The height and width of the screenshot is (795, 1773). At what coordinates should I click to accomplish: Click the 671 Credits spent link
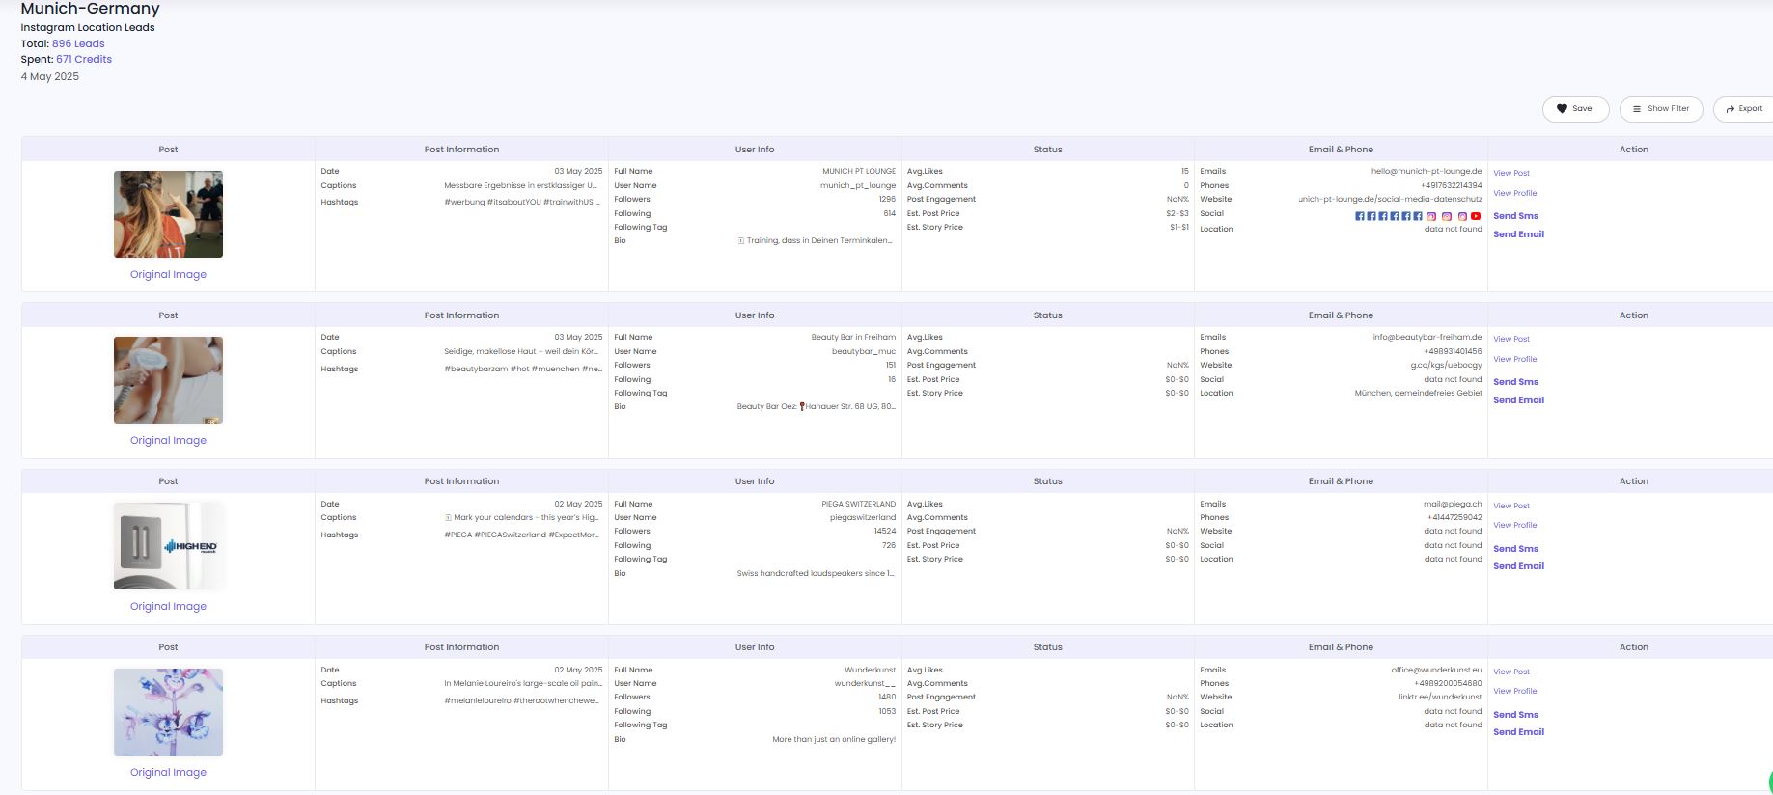[x=84, y=60]
